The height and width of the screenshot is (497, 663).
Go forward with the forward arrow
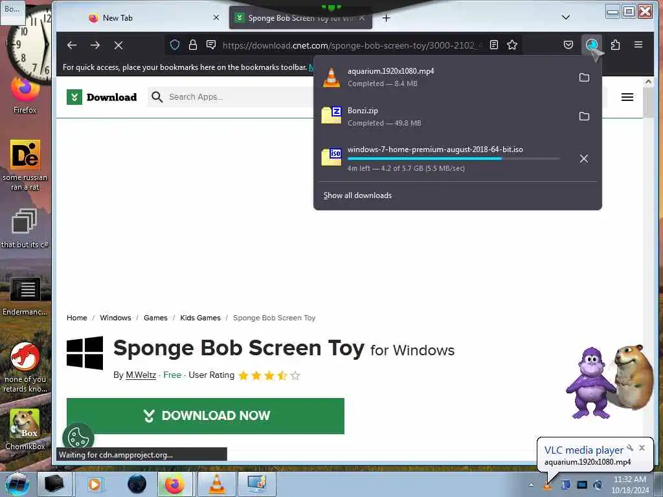95,45
